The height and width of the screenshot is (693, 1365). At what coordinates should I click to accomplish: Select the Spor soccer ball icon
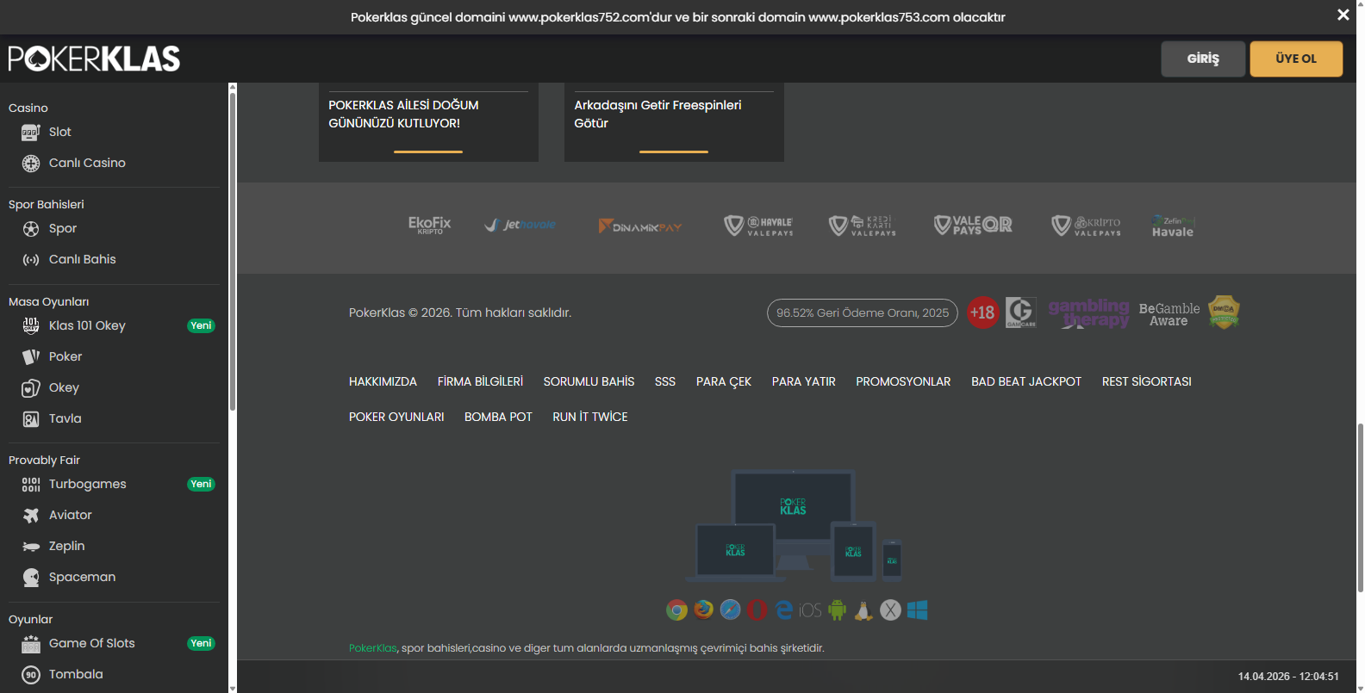31,228
